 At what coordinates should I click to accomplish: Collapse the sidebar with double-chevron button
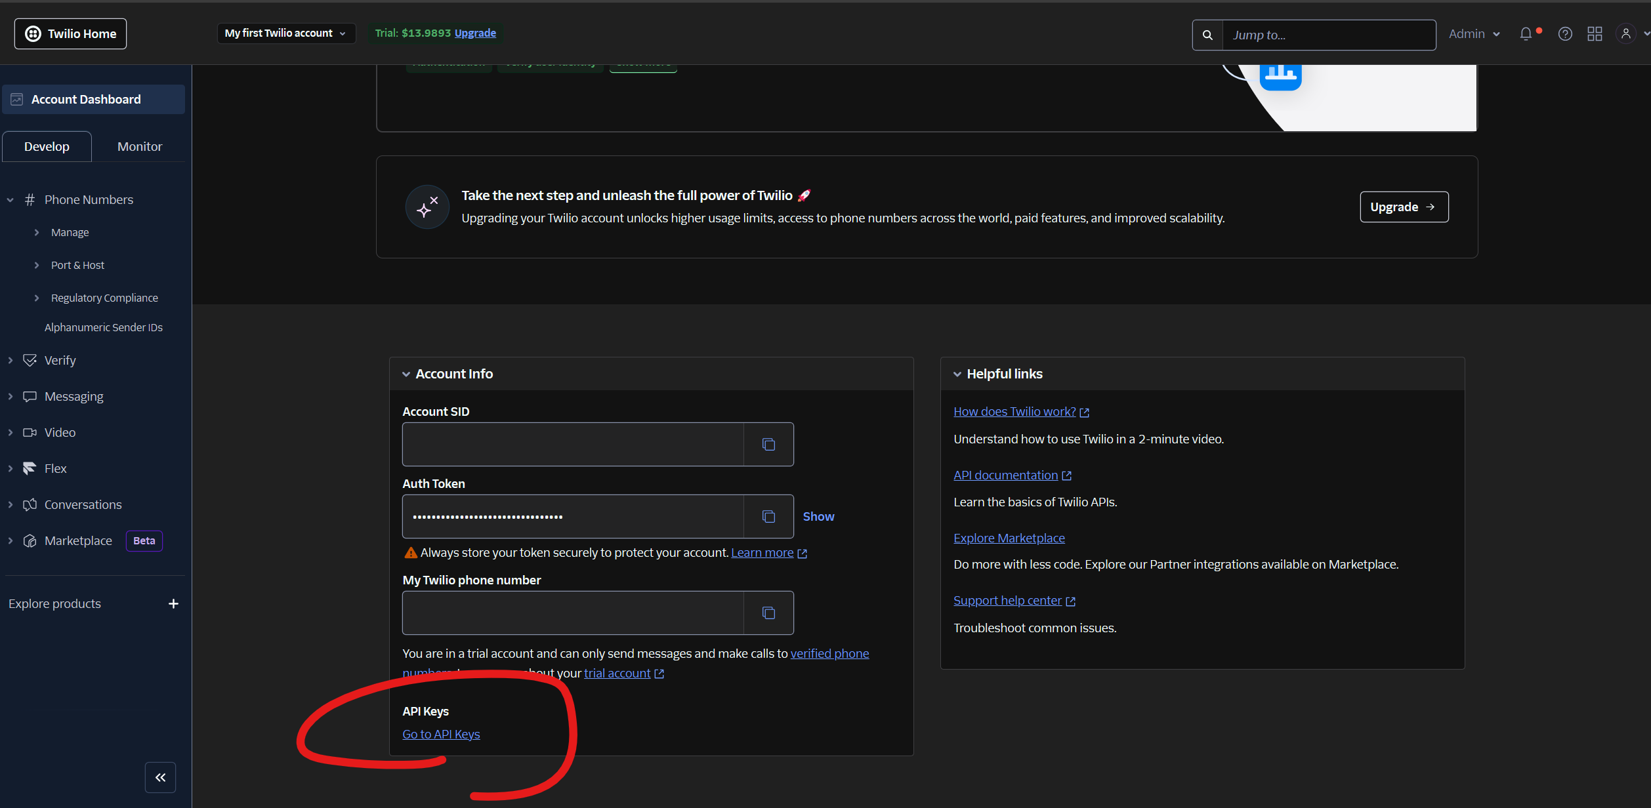click(x=160, y=777)
